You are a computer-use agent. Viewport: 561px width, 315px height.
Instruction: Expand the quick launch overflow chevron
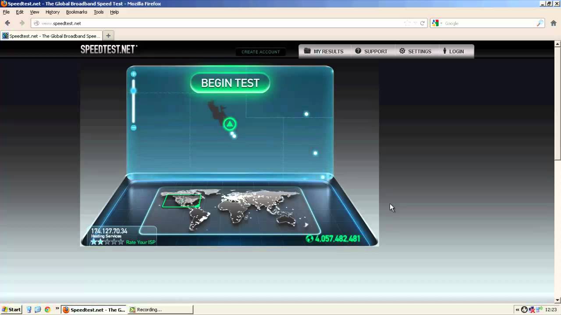pos(57,308)
